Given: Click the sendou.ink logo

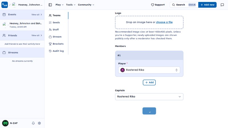Looking at the screenshot, I should tap(5, 5).
